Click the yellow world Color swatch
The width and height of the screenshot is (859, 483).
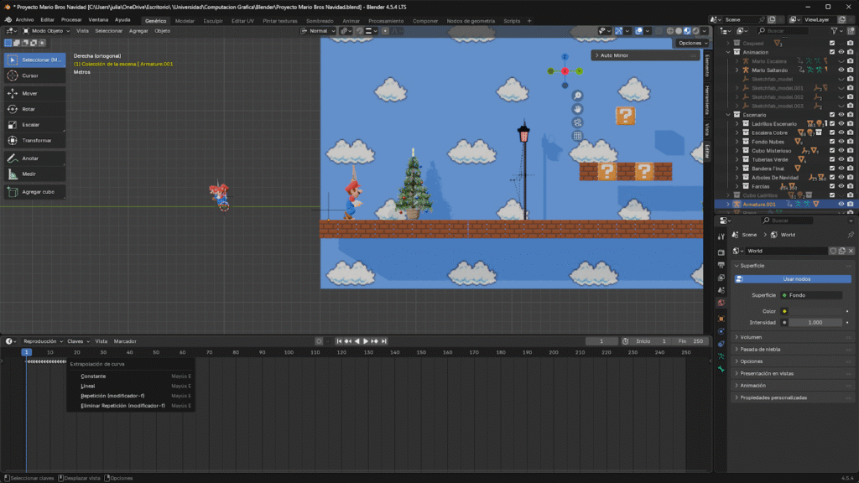click(784, 311)
